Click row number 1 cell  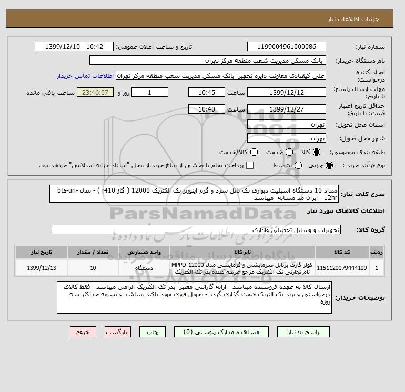(x=377, y=268)
